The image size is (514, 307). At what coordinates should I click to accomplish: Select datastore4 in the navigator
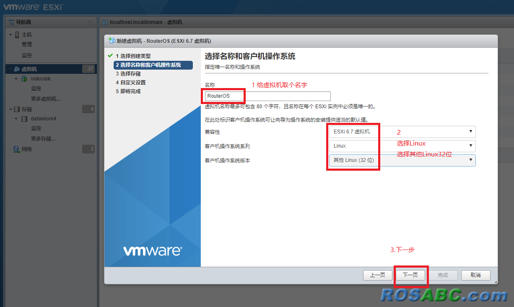pyautogui.click(x=44, y=119)
